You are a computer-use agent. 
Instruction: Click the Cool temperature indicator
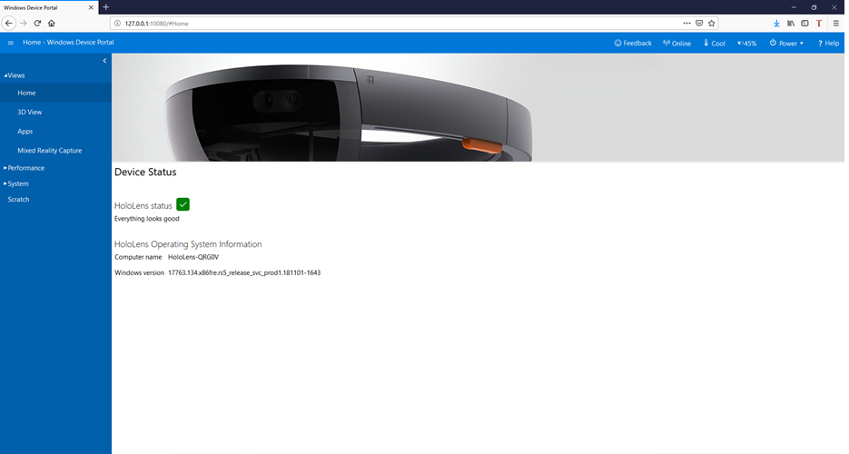click(715, 44)
